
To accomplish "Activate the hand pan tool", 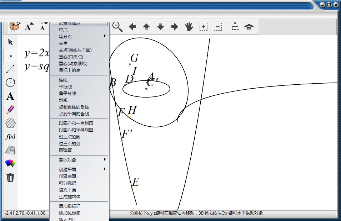I will [189, 27].
